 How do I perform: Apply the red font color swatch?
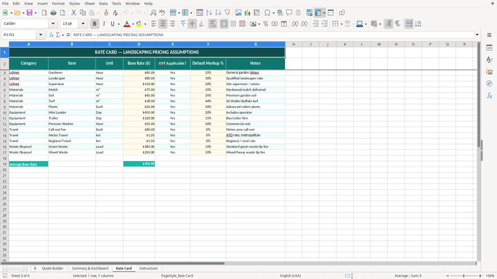pos(127,24)
